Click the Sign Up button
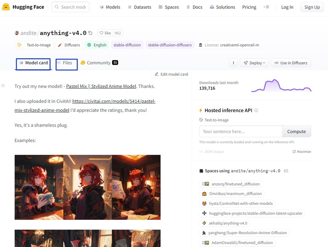Viewport: 328px width, 247px height. click(312, 7)
